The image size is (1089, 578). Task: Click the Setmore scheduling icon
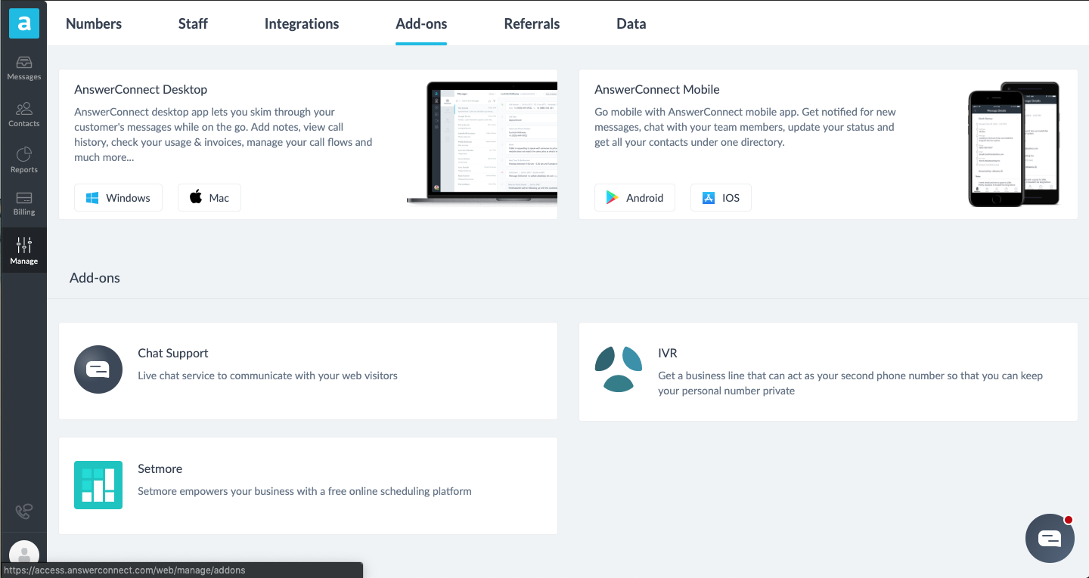click(98, 485)
